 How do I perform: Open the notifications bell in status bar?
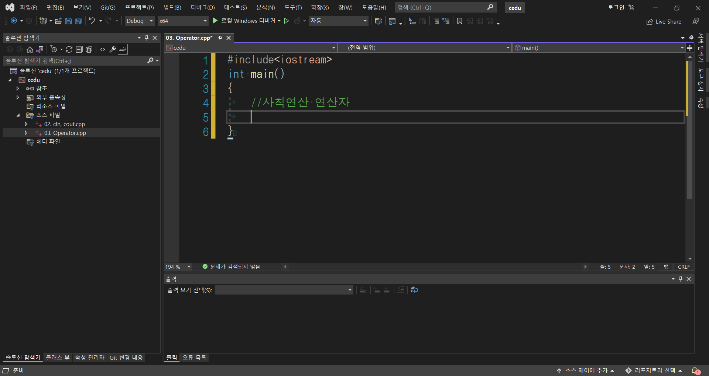coord(696,371)
